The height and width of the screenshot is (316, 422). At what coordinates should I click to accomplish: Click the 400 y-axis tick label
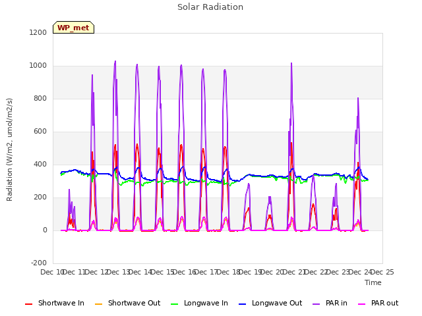40,164
